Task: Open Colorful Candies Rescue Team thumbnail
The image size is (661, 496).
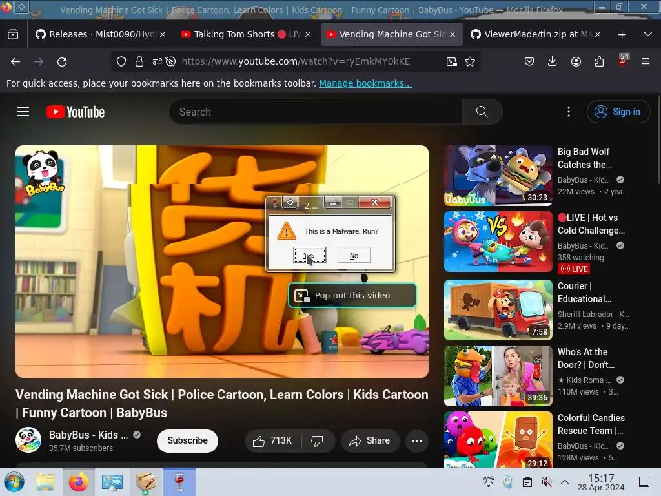Action: (x=498, y=439)
